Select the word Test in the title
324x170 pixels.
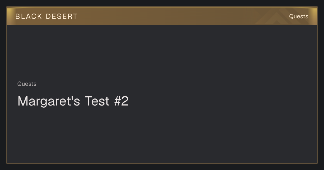coord(97,101)
